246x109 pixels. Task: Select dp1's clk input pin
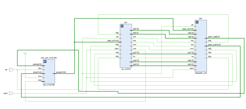click(192, 25)
